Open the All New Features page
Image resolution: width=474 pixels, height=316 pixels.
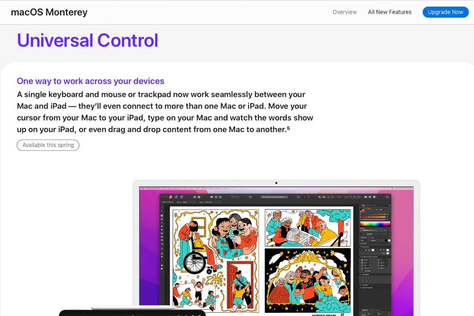click(389, 12)
